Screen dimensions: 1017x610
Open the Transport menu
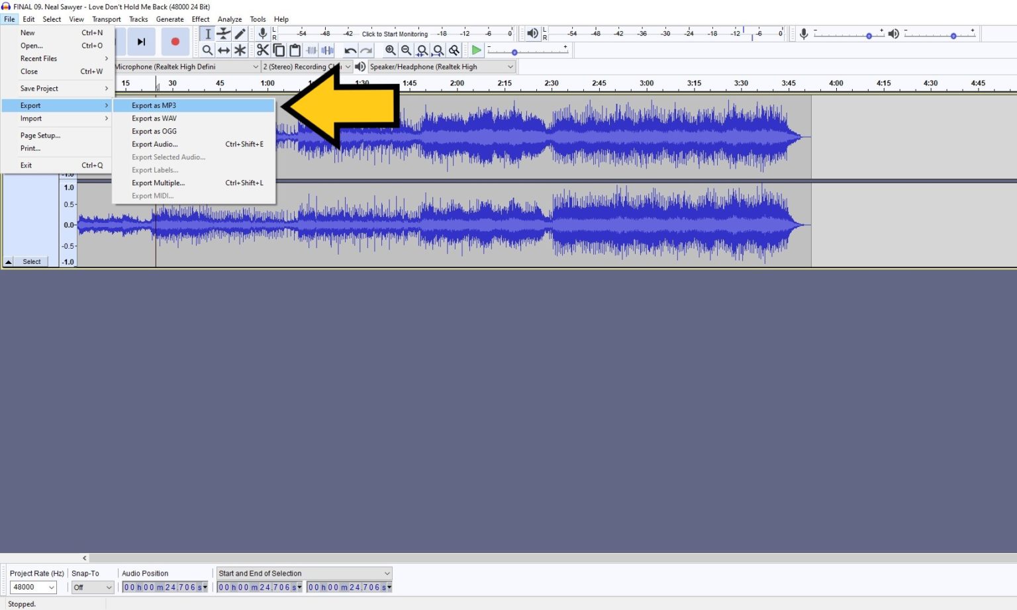click(106, 19)
